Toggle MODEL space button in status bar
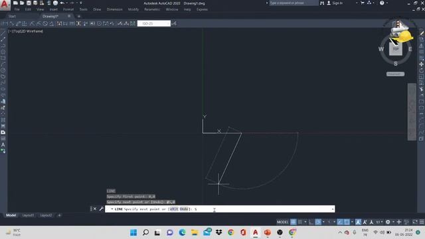The image size is (425, 239). point(282,222)
